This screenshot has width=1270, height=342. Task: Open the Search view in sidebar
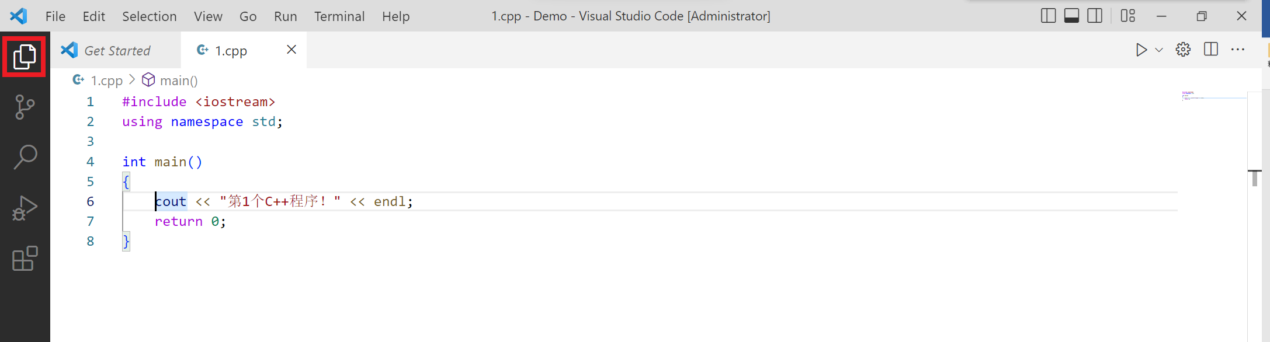pos(25,157)
